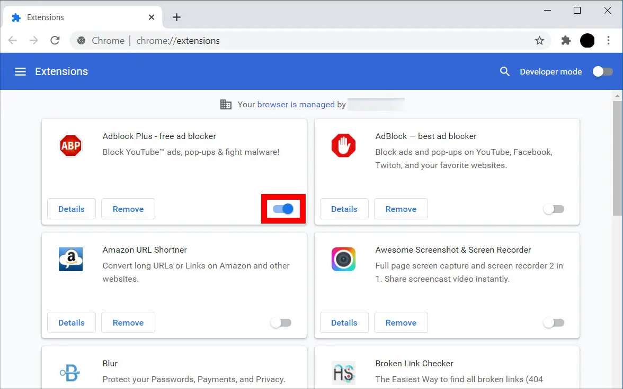Image resolution: width=623 pixels, height=389 pixels.
Task: Reload the current page
Action: point(55,41)
